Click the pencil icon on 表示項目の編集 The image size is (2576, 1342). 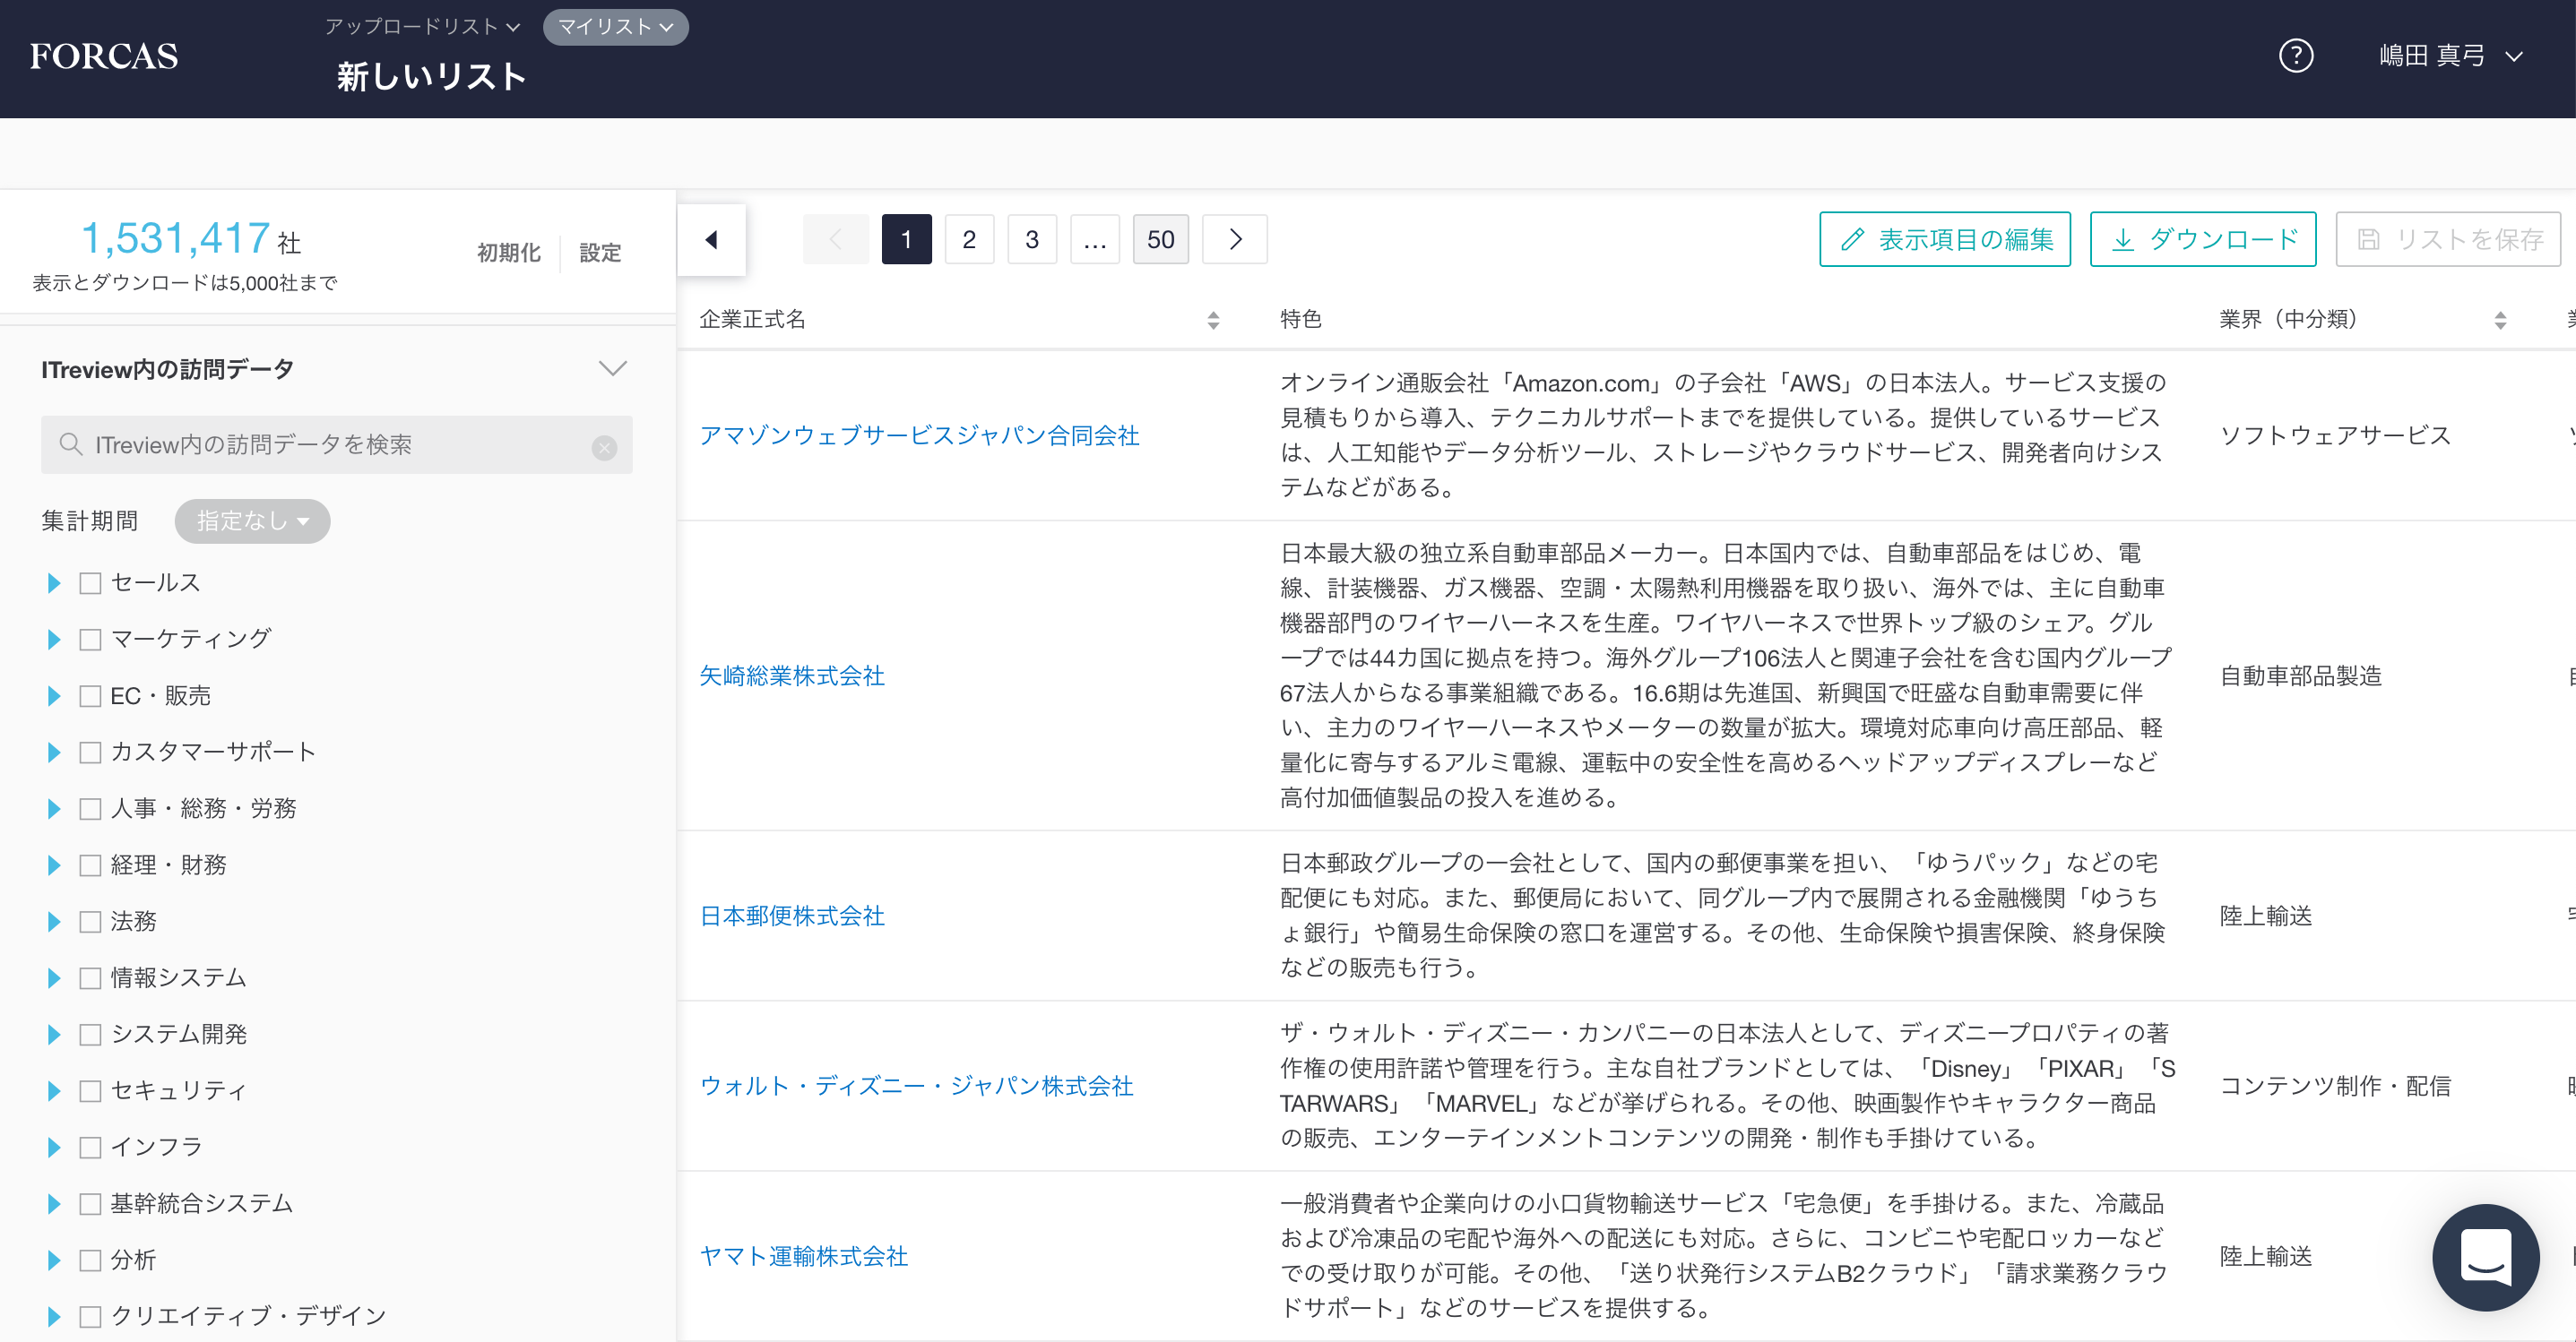[x=1854, y=239]
